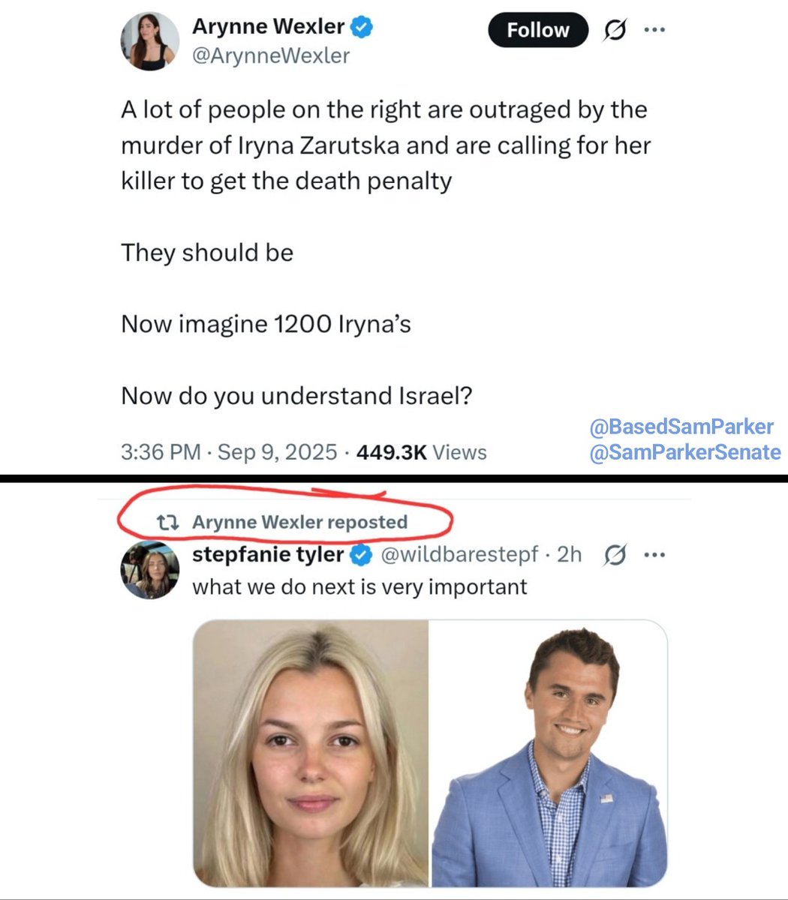Image resolution: width=788 pixels, height=900 pixels.
Task: Open the top post's three-dot menu
Action: [654, 31]
